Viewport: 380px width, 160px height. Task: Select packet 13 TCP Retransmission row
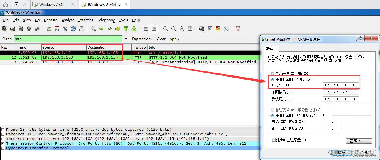point(130,62)
